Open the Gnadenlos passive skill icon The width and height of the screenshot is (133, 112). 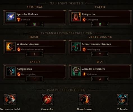[47, 99]
